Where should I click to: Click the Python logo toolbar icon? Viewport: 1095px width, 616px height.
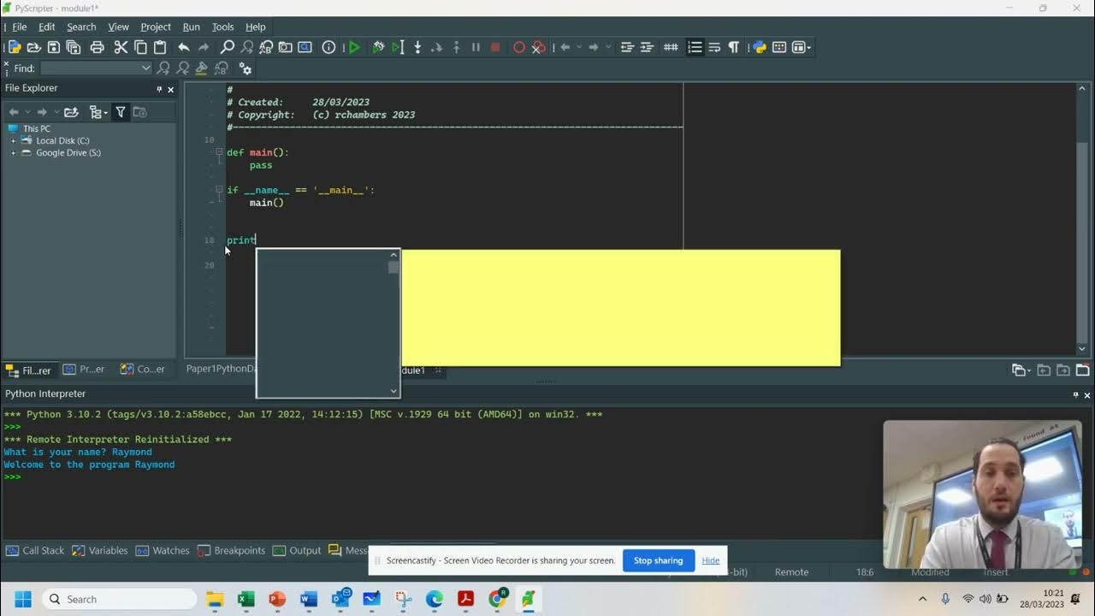click(x=760, y=48)
